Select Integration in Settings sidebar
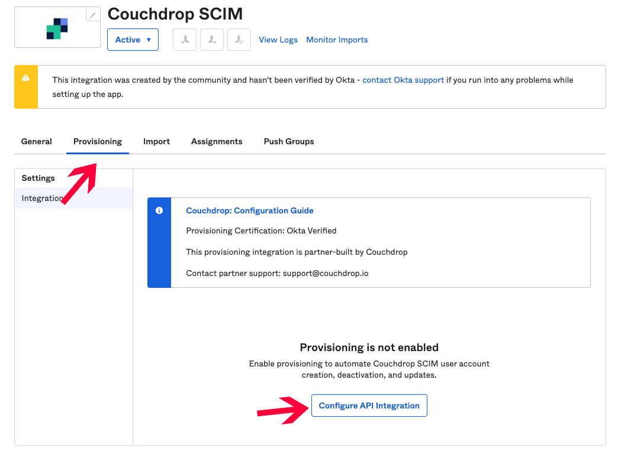 click(x=74, y=198)
